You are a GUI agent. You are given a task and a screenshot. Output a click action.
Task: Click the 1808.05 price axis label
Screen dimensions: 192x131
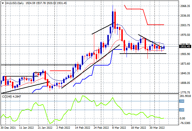[185, 83]
